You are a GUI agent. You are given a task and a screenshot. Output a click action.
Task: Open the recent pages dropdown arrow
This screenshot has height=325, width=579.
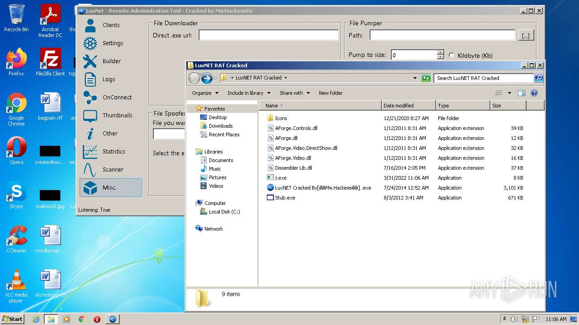coord(215,78)
